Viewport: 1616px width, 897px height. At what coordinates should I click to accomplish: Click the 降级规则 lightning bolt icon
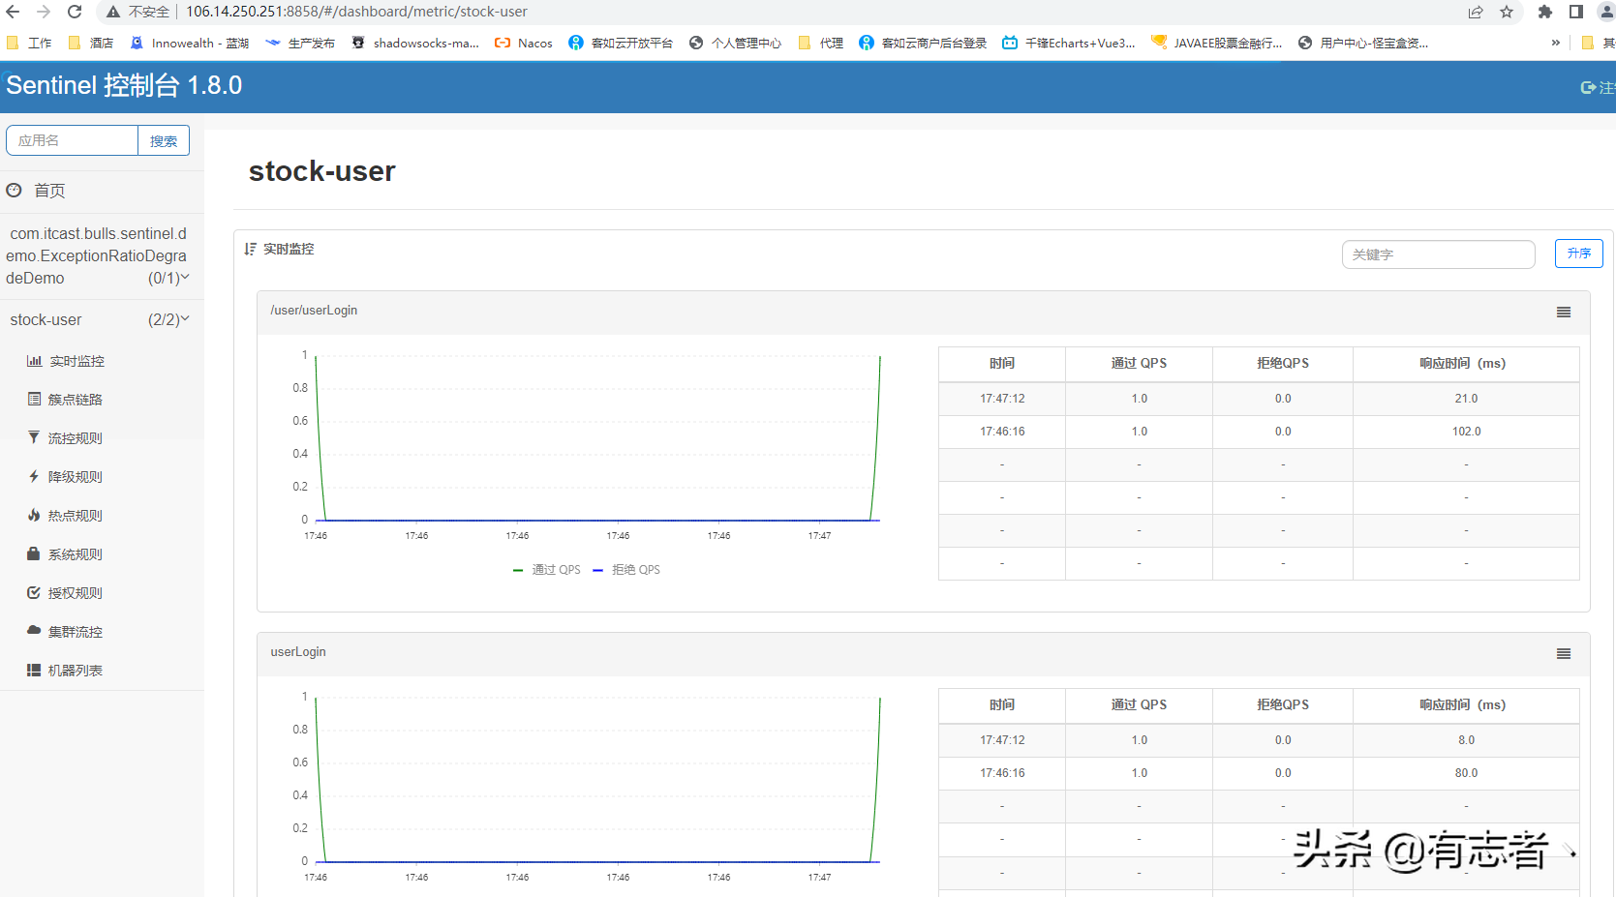34,477
